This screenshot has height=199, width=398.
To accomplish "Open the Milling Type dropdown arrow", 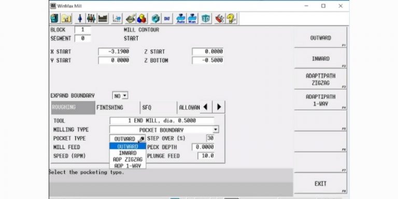I will pyautogui.click(x=216, y=130).
